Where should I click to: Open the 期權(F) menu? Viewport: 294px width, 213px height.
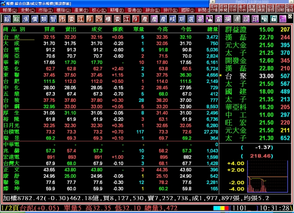(x=117, y=10)
